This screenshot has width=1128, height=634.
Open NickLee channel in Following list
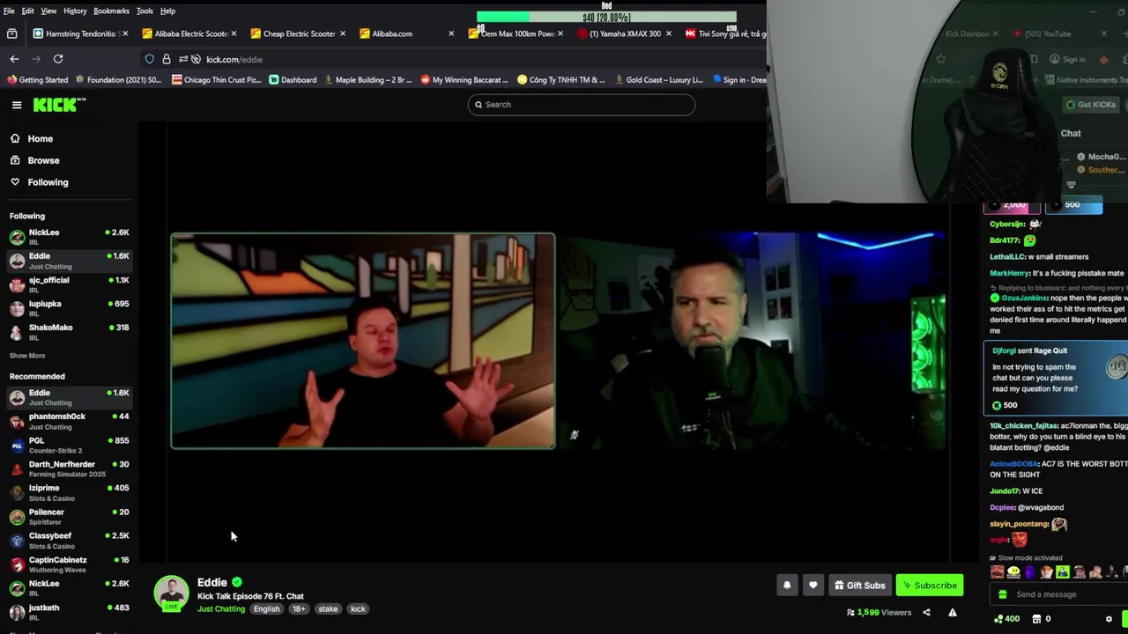tap(69, 237)
